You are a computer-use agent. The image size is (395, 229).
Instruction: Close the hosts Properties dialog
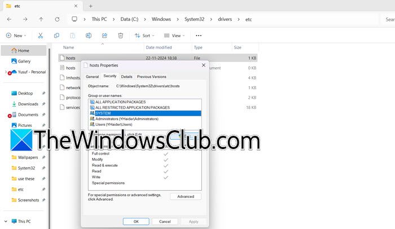coord(204,65)
